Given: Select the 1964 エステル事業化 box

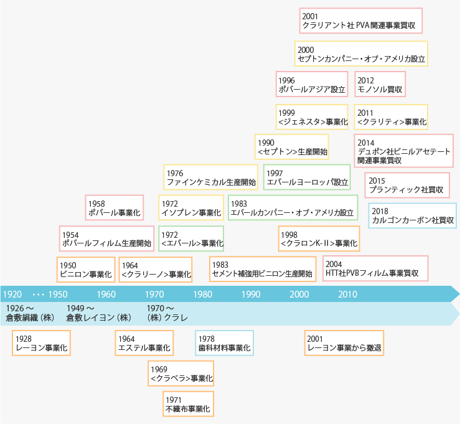Looking at the screenshot, I should point(144,343).
